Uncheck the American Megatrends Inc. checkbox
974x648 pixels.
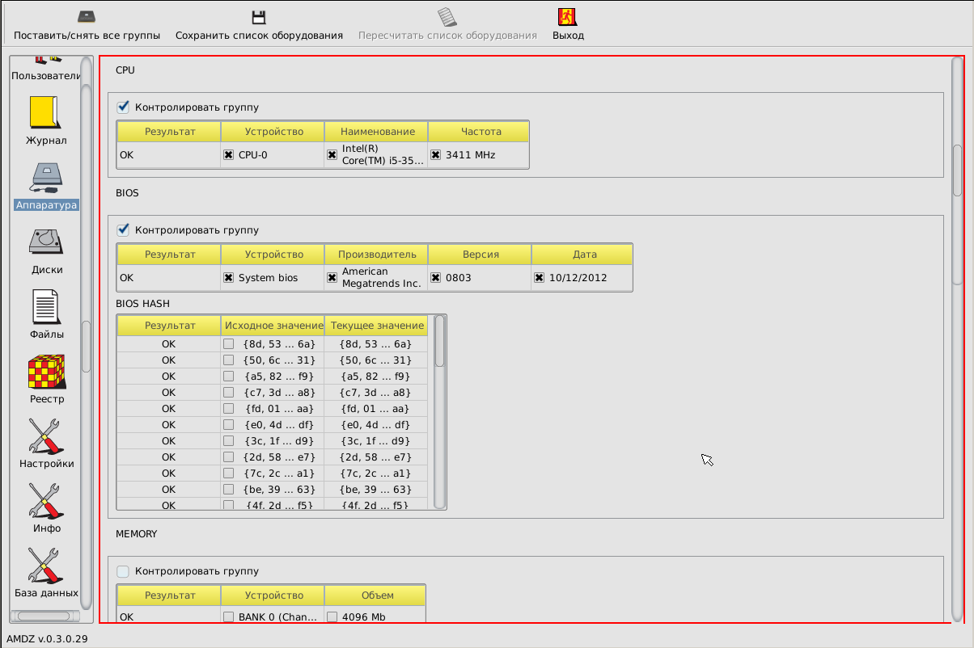coord(332,277)
